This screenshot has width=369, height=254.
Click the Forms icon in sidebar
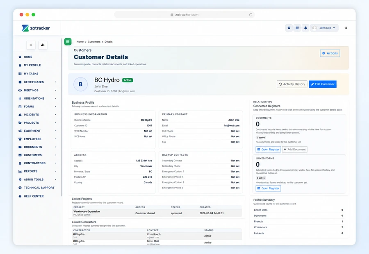(x=20, y=107)
